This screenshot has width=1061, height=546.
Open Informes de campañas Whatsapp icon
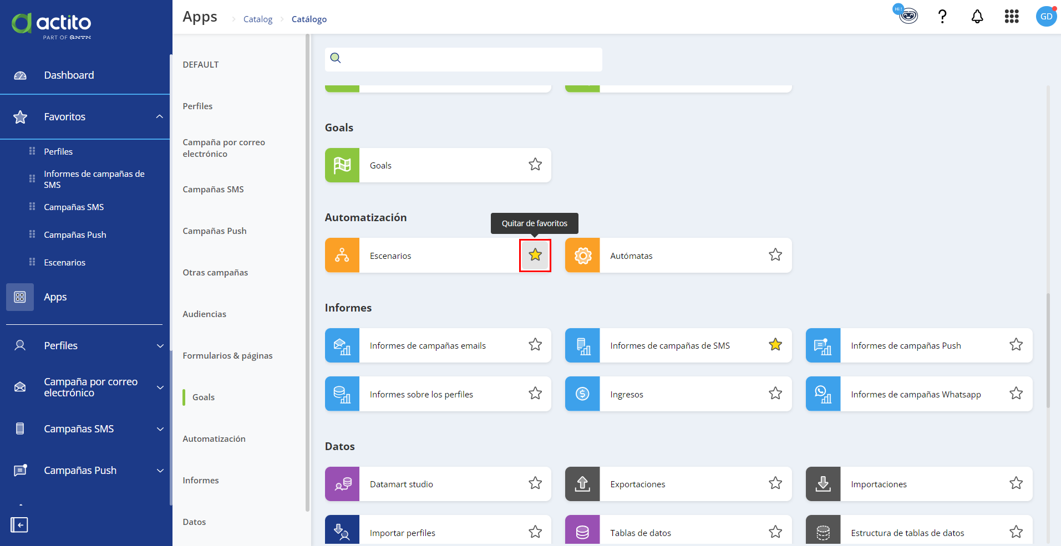pos(823,394)
